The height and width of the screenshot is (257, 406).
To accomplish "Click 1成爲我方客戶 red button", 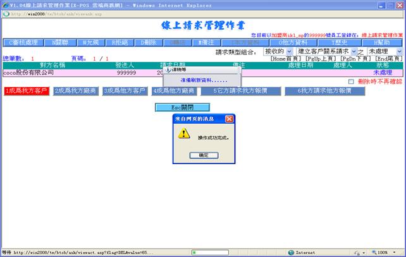I will [26, 91].
